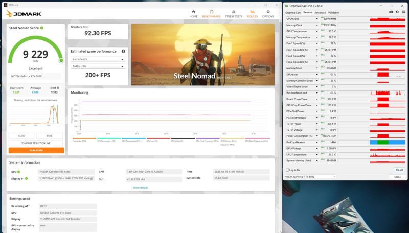Click the GPU Load sensor graph

click(x=372, y=75)
